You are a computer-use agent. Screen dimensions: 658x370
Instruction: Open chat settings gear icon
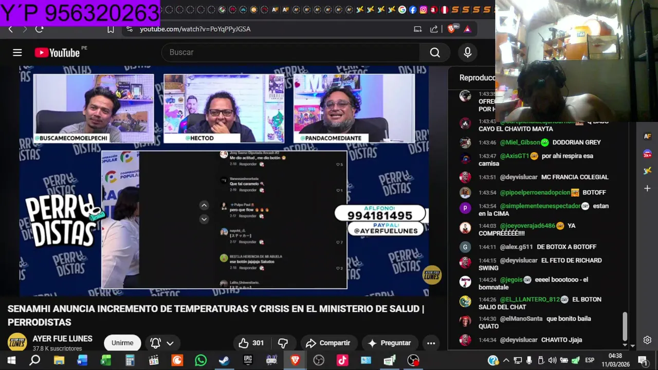(647, 340)
